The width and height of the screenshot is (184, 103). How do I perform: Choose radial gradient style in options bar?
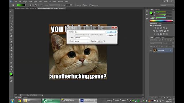pos(33,5)
